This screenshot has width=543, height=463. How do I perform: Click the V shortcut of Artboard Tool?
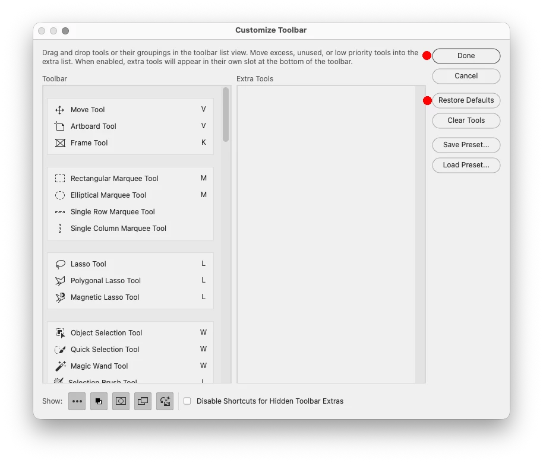point(204,126)
